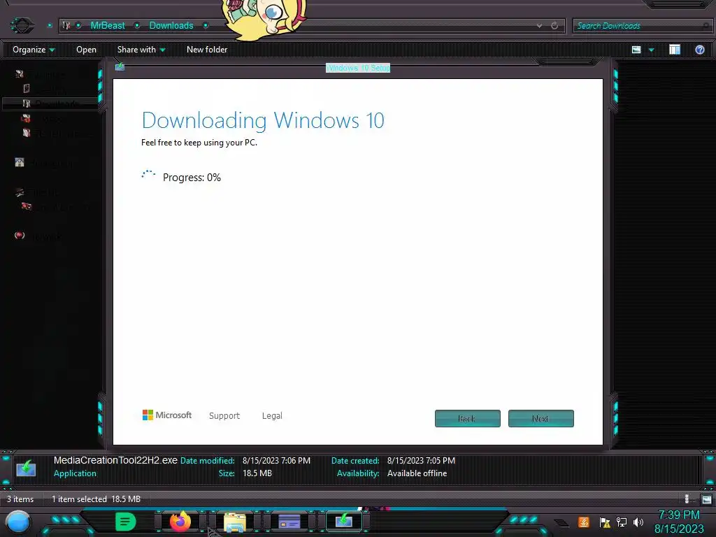716x537 pixels.
Task: Switch to large icons view via status bar
Action: coord(706,499)
